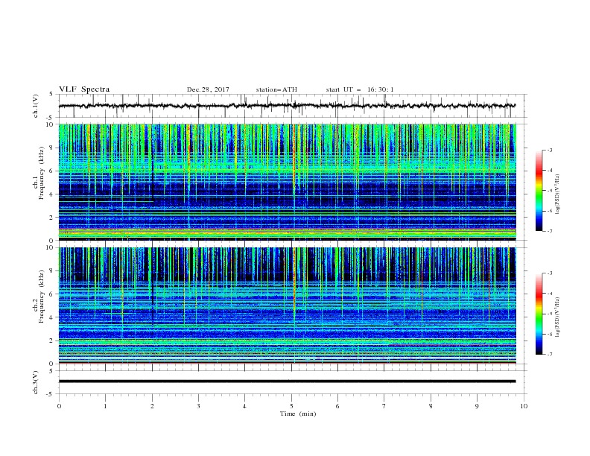Click time axis tick label "4"

click(x=244, y=406)
